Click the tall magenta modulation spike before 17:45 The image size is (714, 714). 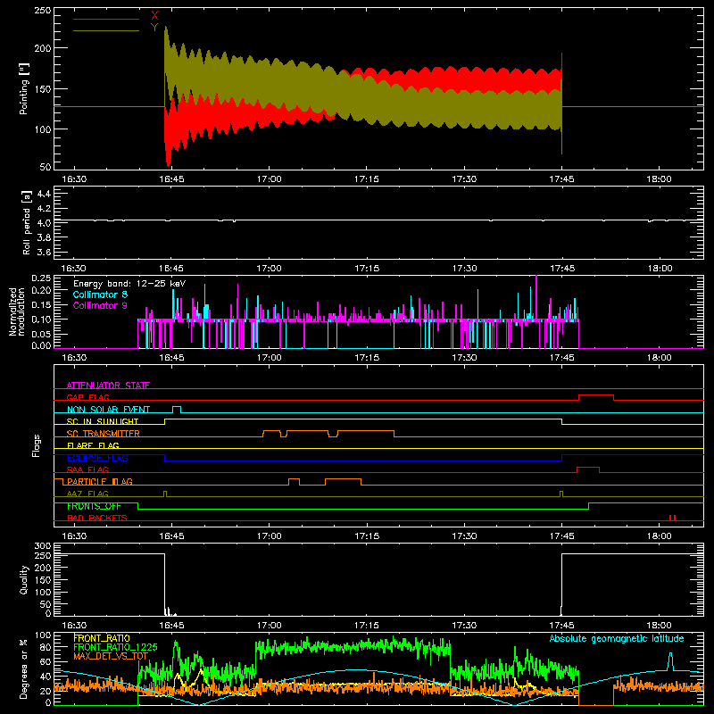coord(536,297)
